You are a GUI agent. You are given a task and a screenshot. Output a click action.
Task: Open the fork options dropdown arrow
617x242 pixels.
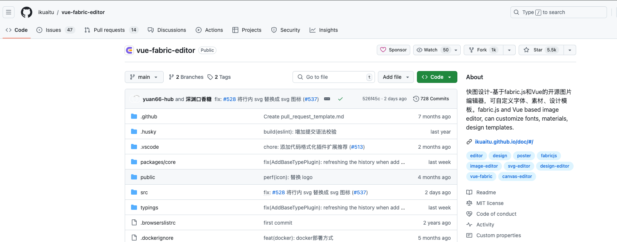pos(509,50)
